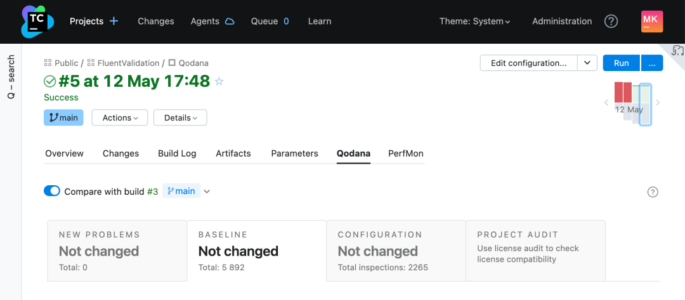Toggle Compare with build switch off
The image size is (685, 300).
52,191
